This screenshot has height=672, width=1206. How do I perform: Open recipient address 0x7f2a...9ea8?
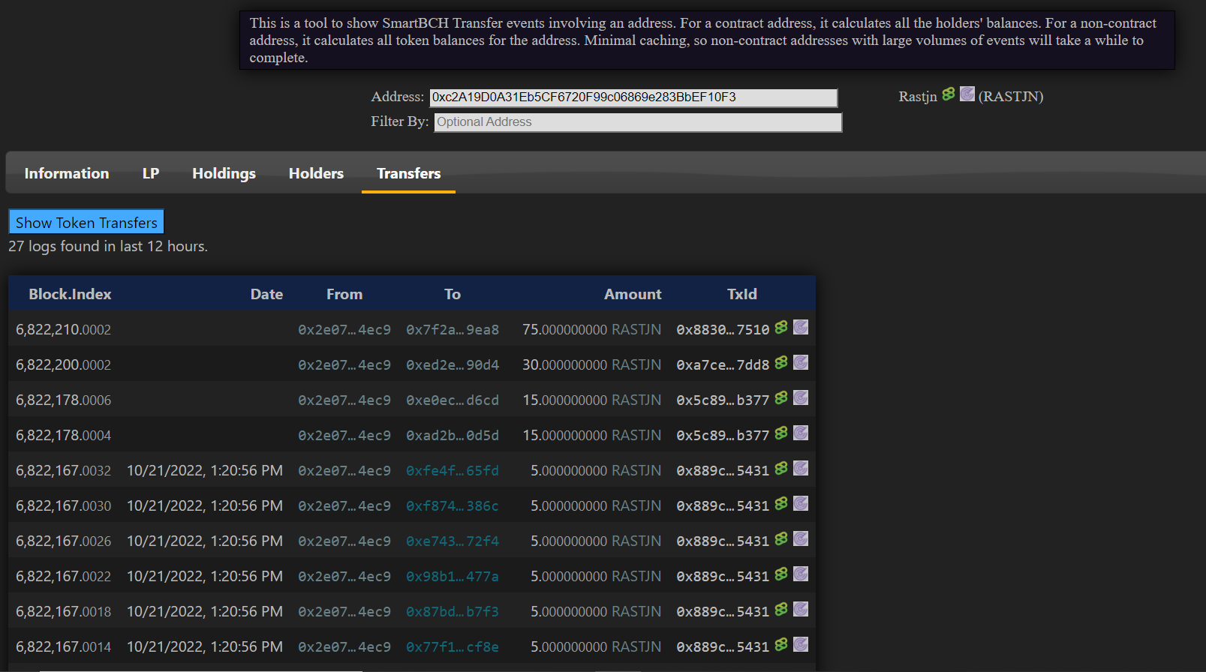pyautogui.click(x=453, y=329)
